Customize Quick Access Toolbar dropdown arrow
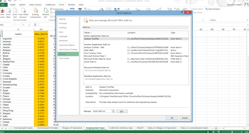Screen dimensions: 249x133 click(20, 1)
